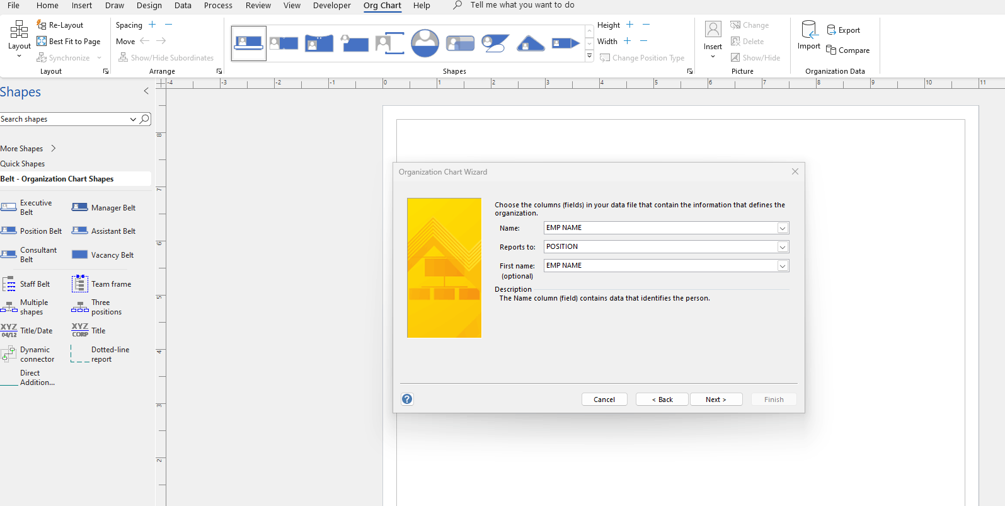Click the Export icon
Screen dimensions: 1005x506
(831, 30)
